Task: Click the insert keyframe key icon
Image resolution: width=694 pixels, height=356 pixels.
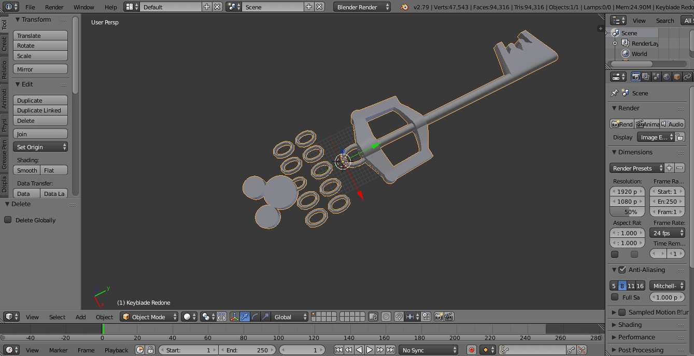Action: (x=571, y=350)
